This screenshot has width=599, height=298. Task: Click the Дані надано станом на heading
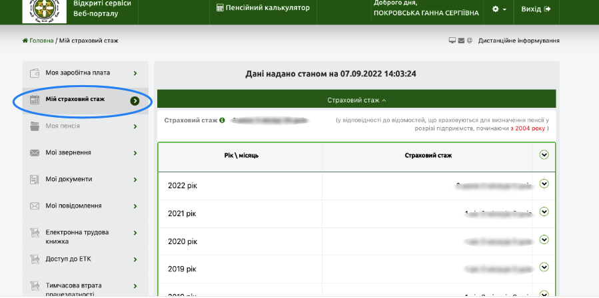point(331,74)
